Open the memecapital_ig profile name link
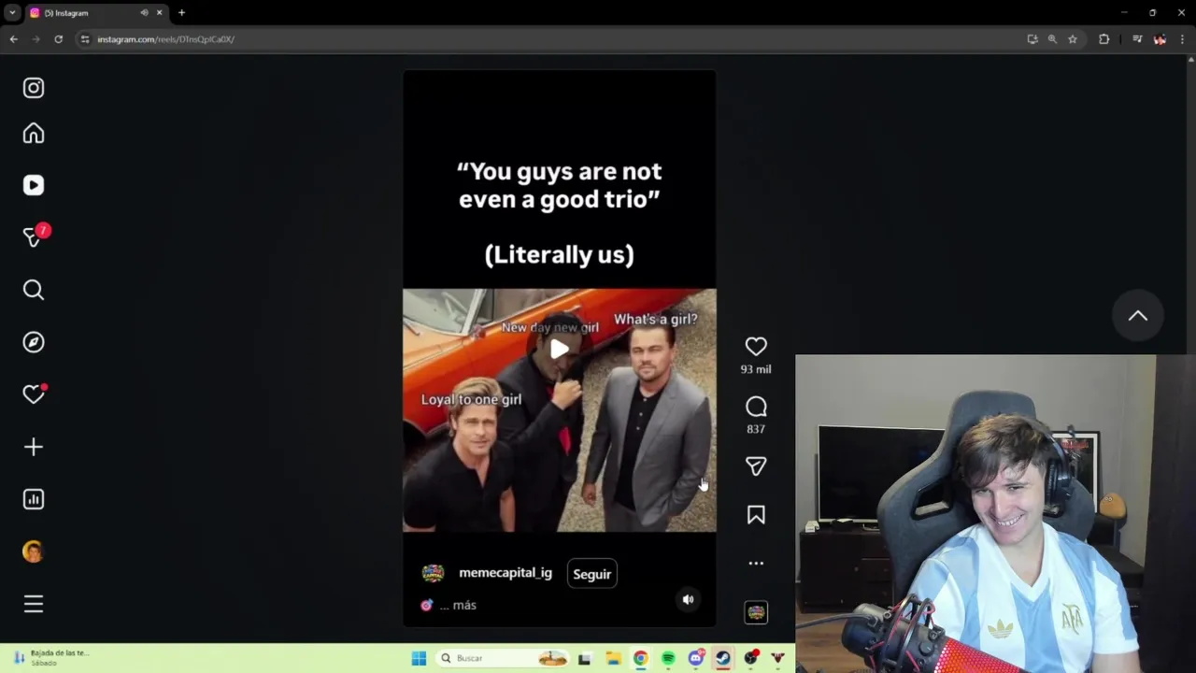The width and height of the screenshot is (1196, 673). point(505,573)
